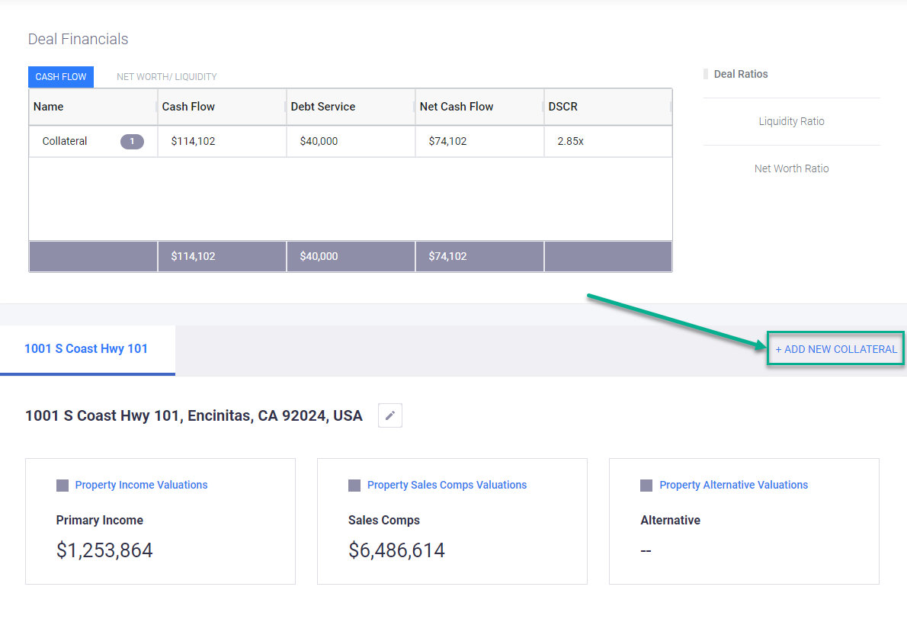Click the Debt Service column header
This screenshot has height=622, width=907.
tap(351, 107)
